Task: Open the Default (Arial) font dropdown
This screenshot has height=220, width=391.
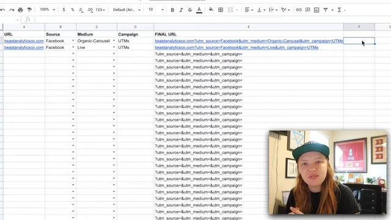Action: 126,10
